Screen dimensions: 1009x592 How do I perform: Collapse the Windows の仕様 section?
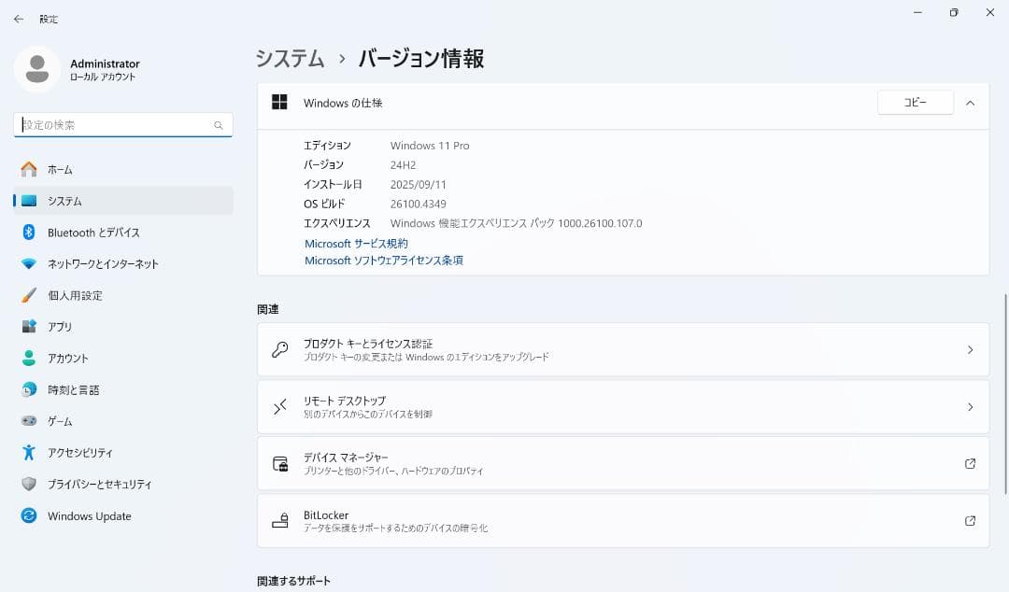(x=970, y=103)
